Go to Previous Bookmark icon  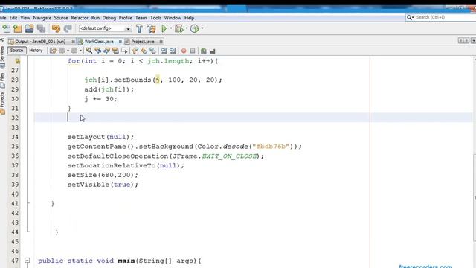(135, 51)
